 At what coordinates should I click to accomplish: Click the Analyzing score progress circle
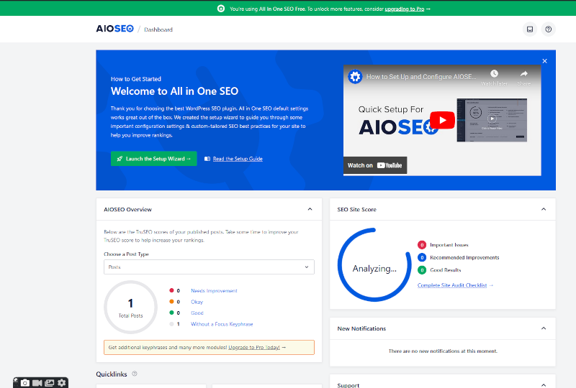click(374, 265)
